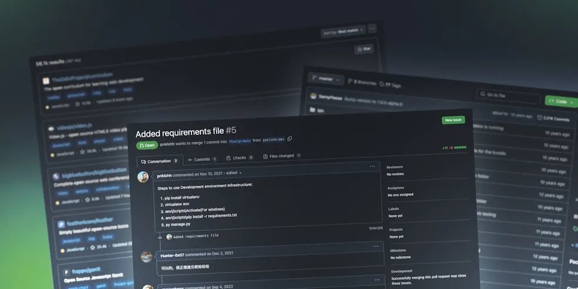The width and height of the screenshot is (578, 289).
Task: Copy the pnklshh:dev branch name icon
Action: pyautogui.click(x=290, y=139)
